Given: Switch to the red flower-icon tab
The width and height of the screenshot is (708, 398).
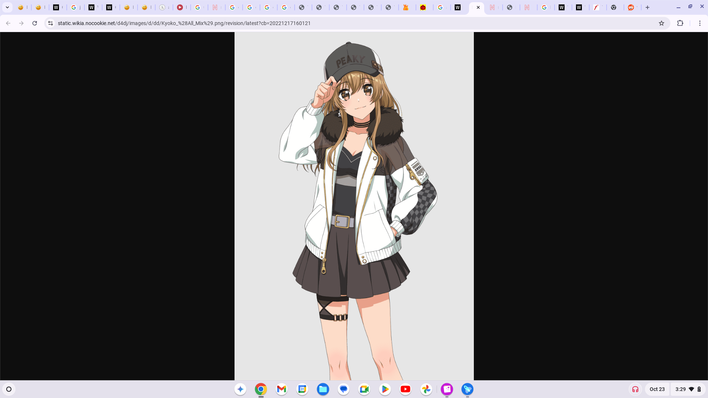Looking at the screenshot, I should (423, 7).
